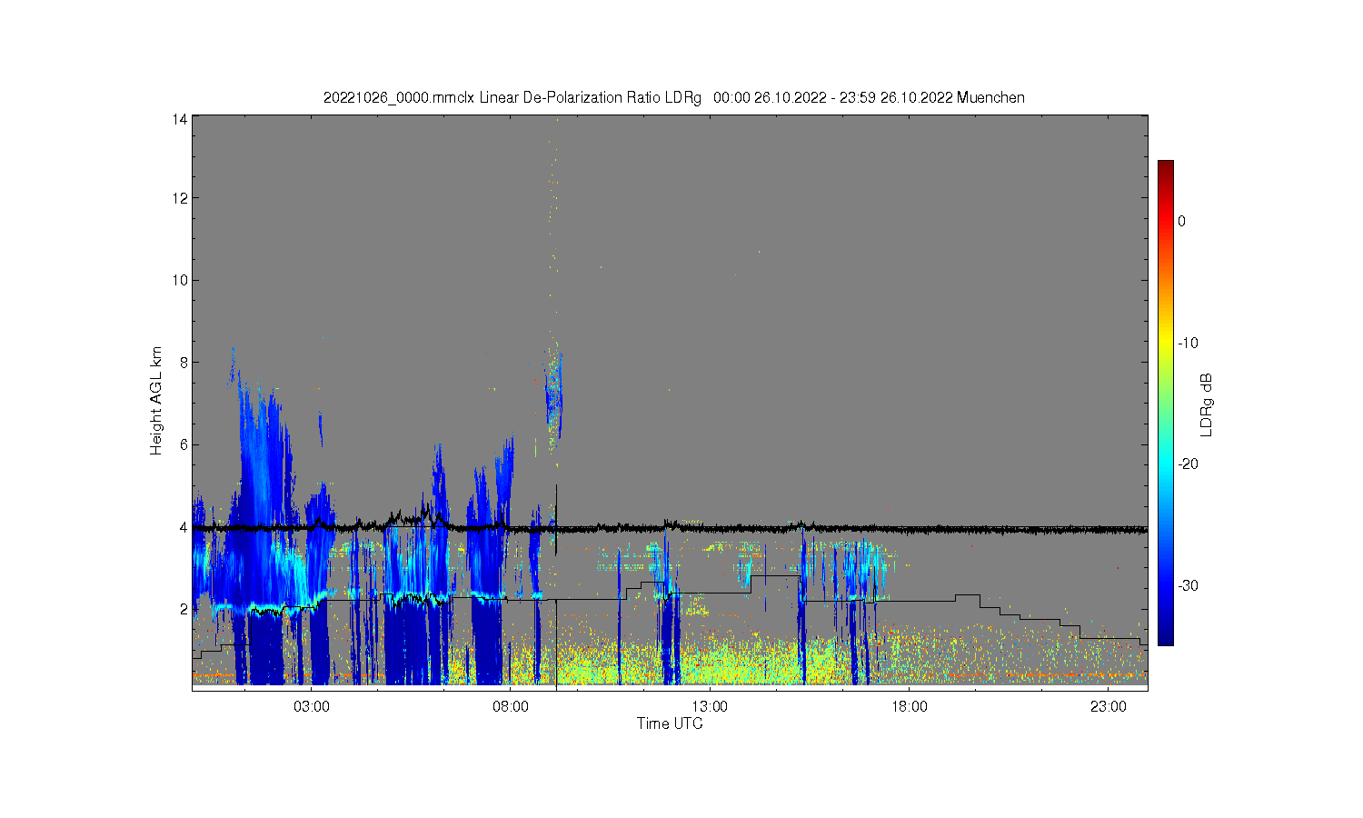This screenshot has height=818, width=1363.
Task: Pick the yellow section of the colorbar
Action: click(1165, 343)
